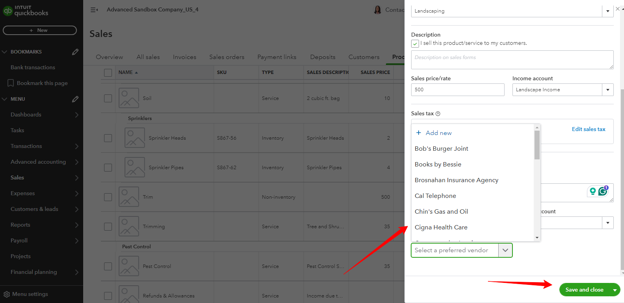The image size is (624, 303).
Task: Untick 'I sell this product/service' checkbox
Action: pos(415,44)
